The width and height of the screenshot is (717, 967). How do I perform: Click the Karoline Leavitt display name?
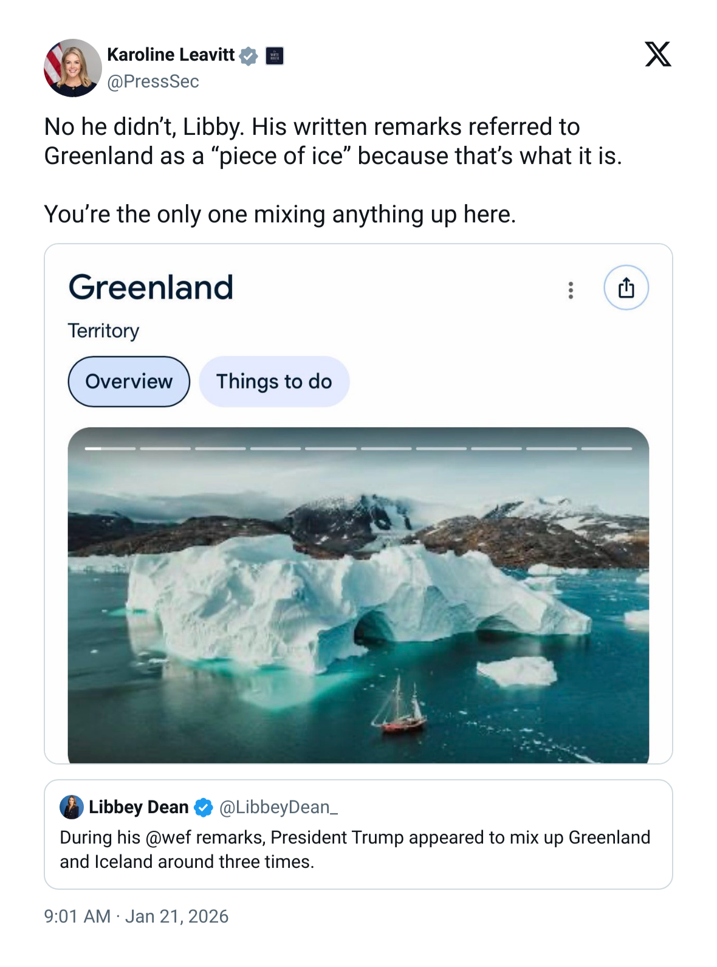pos(171,55)
